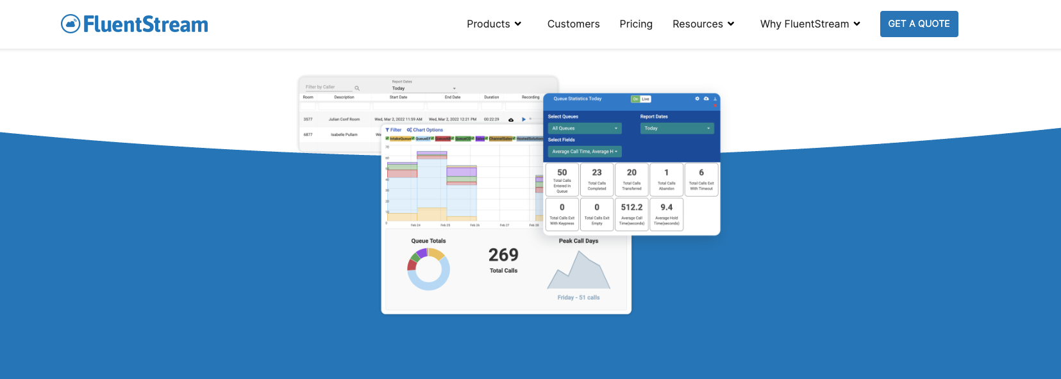Toggle the IntakeQueue legend checkbox
This screenshot has height=379, width=1061.
click(387, 138)
